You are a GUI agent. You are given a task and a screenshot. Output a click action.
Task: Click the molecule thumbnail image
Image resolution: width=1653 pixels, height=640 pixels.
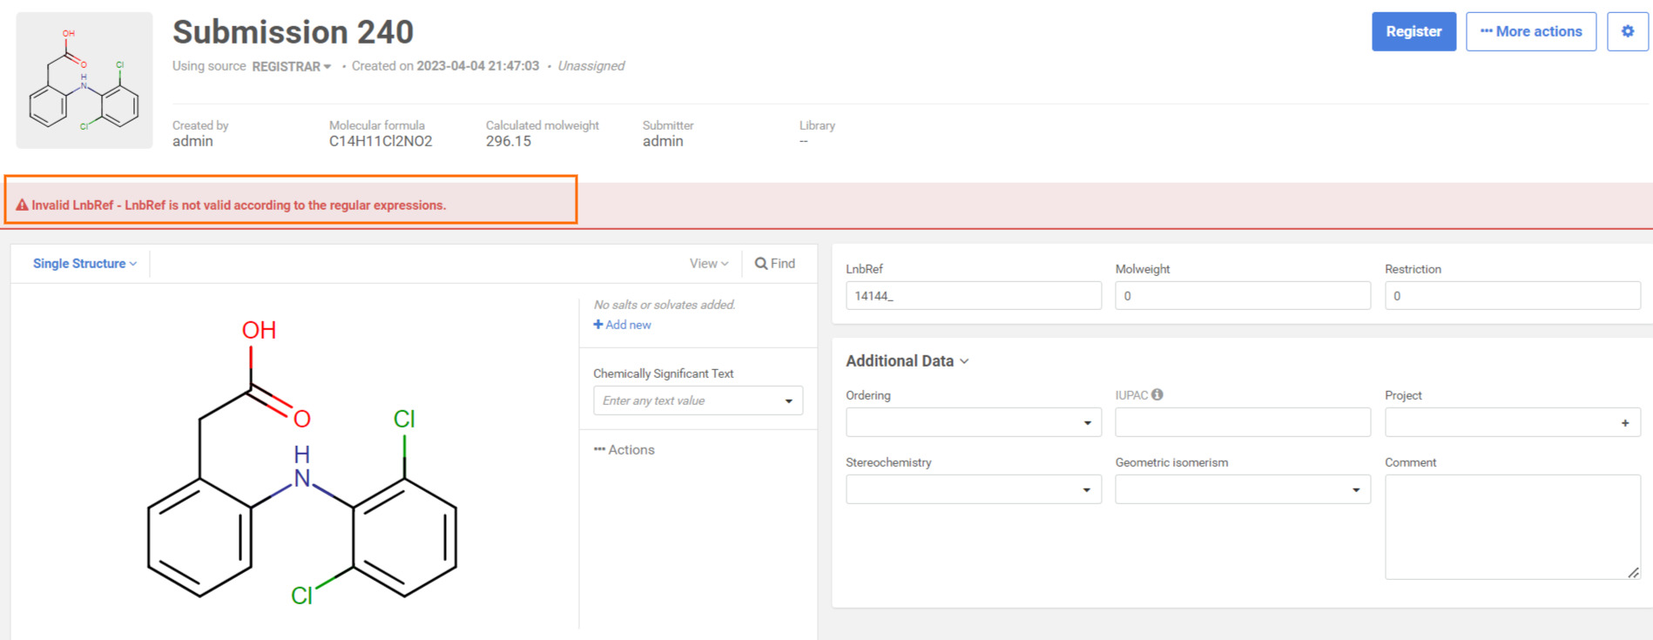point(84,80)
